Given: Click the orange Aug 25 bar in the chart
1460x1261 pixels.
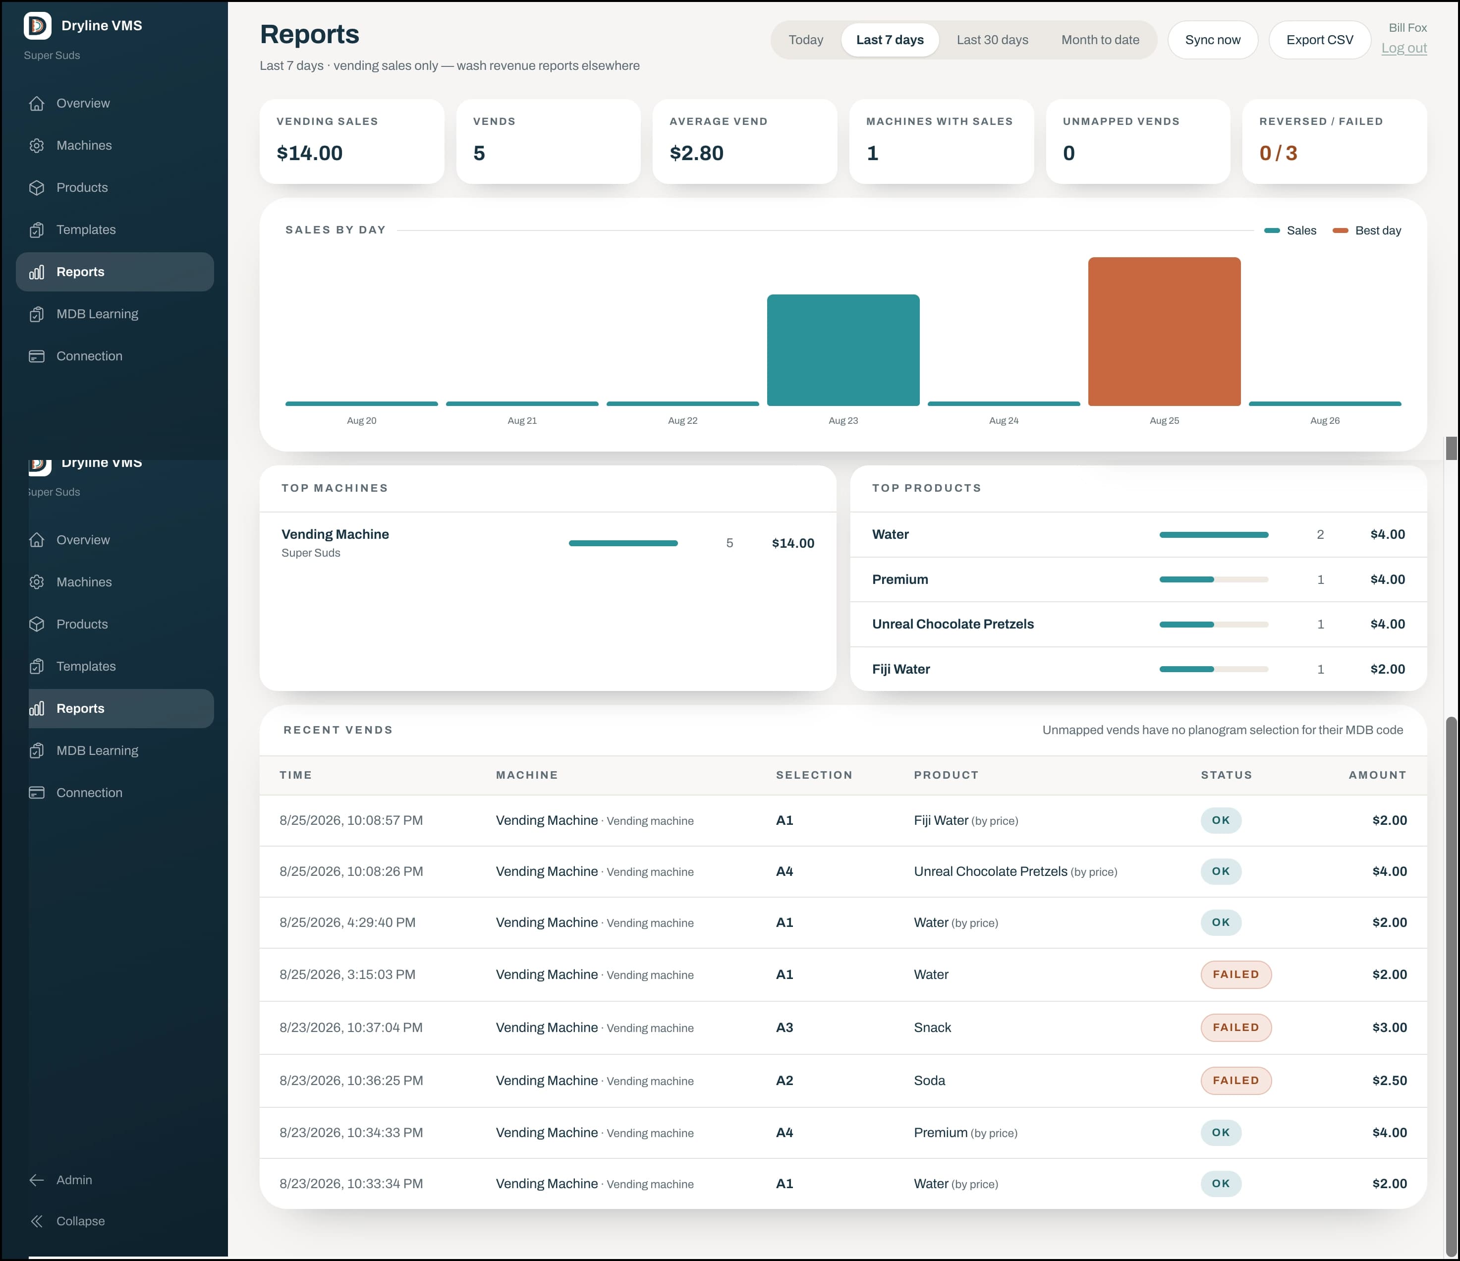Looking at the screenshot, I should [1164, 331].
